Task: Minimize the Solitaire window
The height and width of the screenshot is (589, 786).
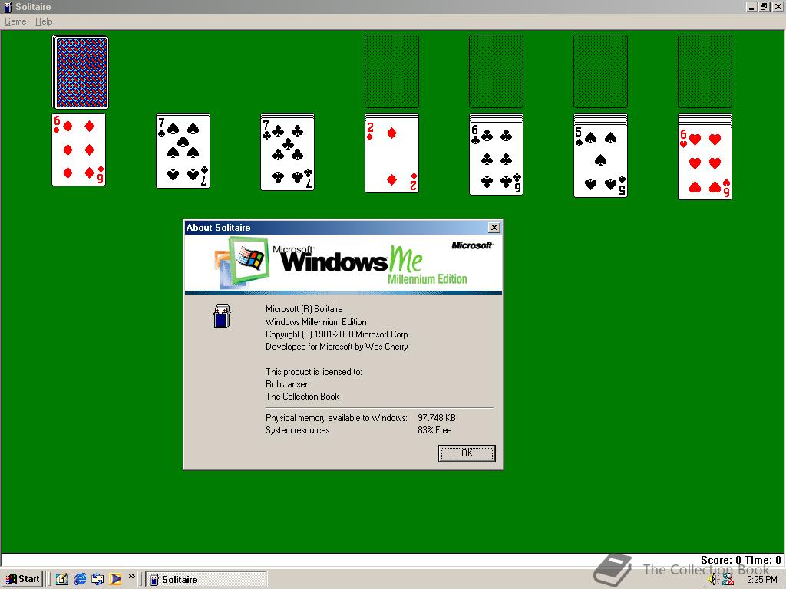Action: [751, 6]
